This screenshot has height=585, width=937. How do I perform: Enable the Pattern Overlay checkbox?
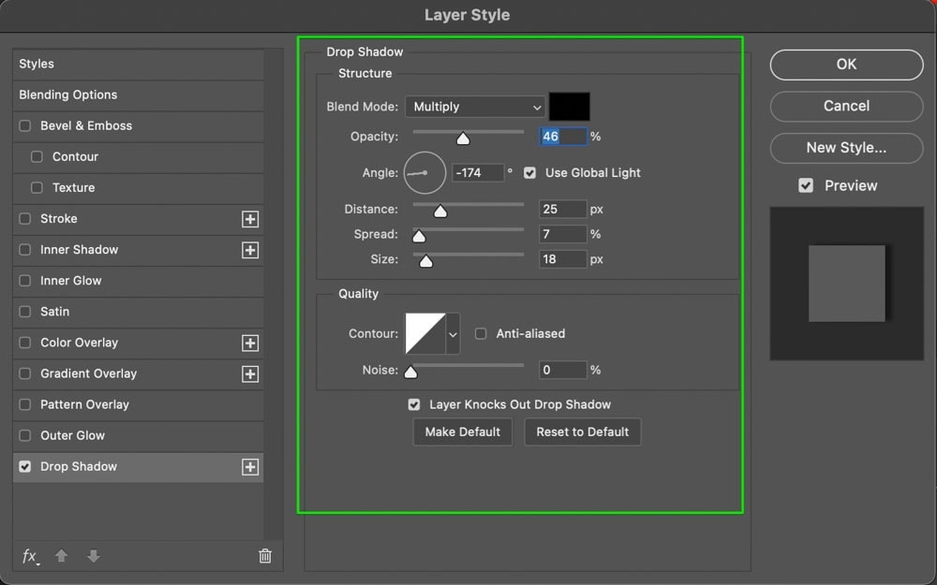coord(25,404)
